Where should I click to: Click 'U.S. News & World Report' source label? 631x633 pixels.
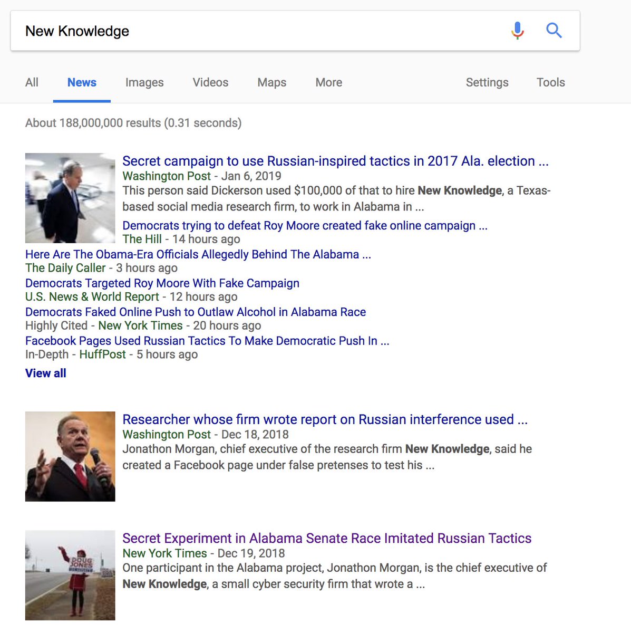coord(92,296)
